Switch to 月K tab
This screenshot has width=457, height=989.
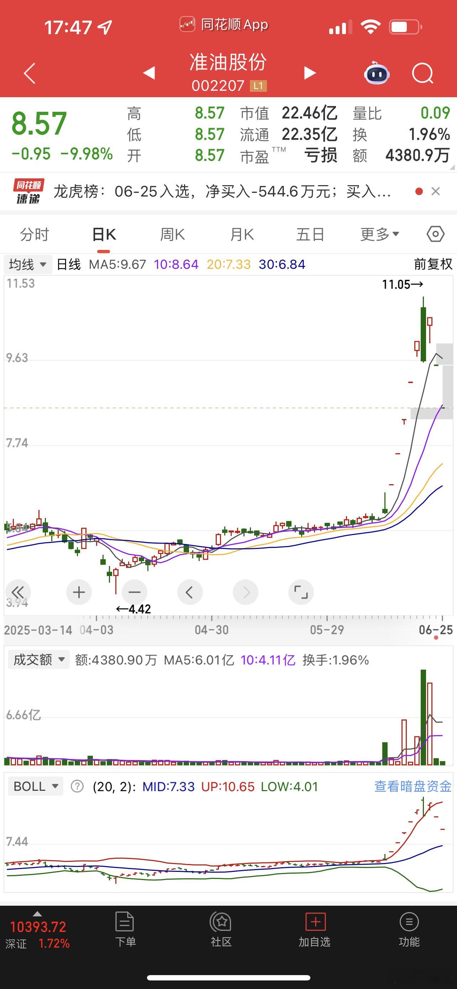click(x=242, y=234)
